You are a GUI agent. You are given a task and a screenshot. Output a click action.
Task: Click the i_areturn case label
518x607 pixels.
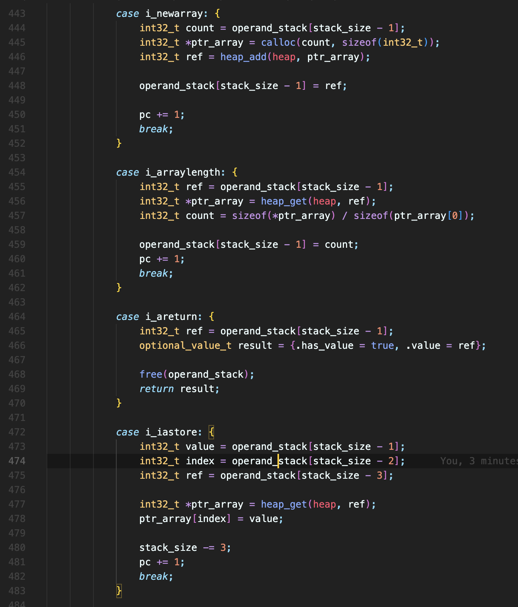click(171, 317)
